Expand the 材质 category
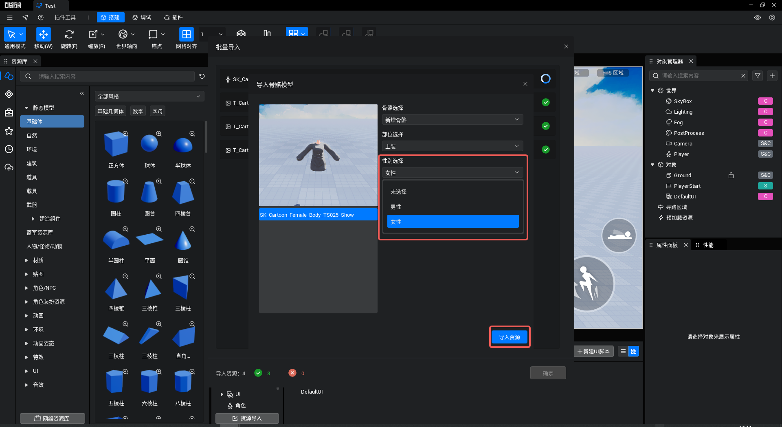782x427 pixels. pos(26,260)
